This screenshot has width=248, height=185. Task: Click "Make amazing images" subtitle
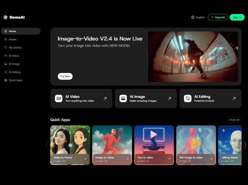pyautogui.click(x=143, y=101)
